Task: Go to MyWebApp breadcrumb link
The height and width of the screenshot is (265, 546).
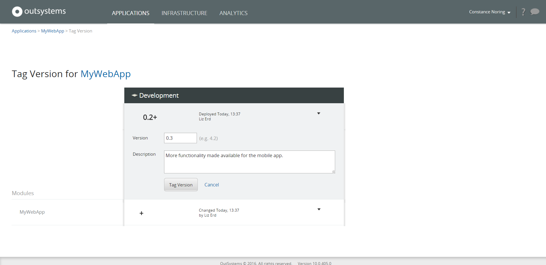Action: (53, 31)
